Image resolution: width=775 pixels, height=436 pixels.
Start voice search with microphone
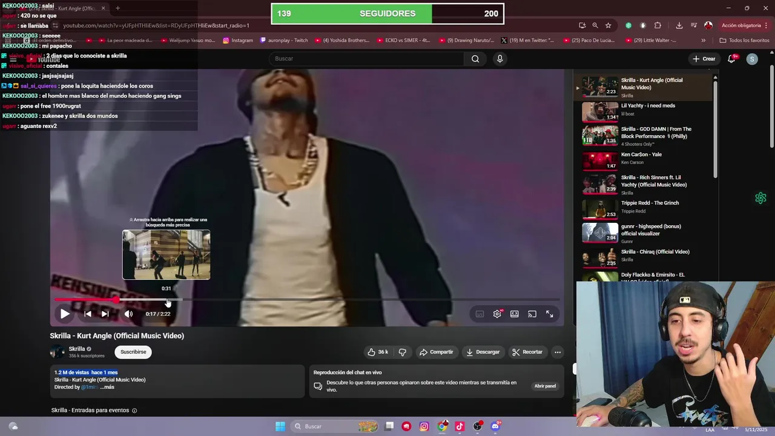coord(500,59)
